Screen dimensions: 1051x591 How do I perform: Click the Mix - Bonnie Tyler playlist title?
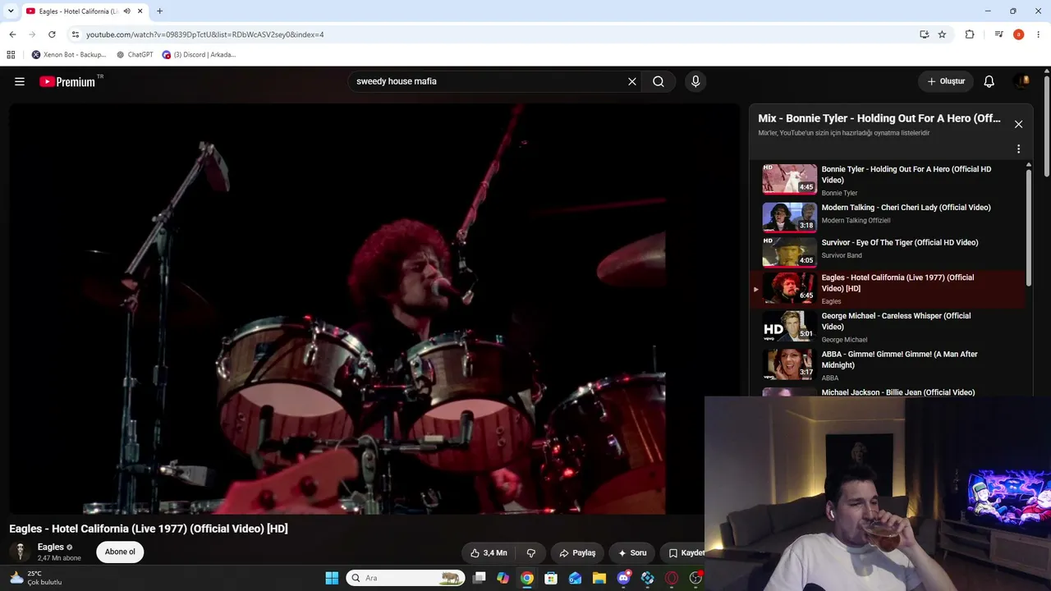pos(879,118)
